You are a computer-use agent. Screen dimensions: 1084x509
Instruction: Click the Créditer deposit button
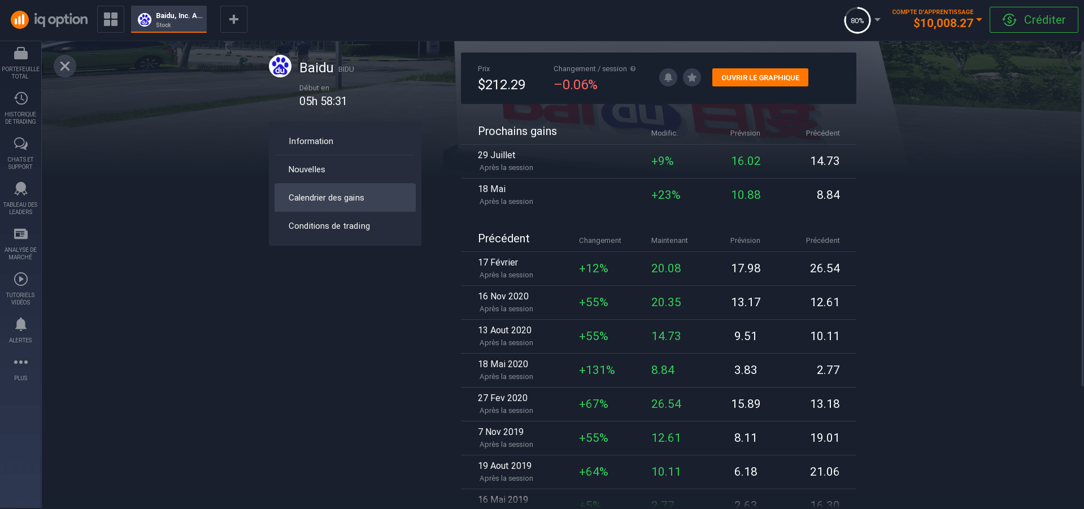pos(1034,20)
